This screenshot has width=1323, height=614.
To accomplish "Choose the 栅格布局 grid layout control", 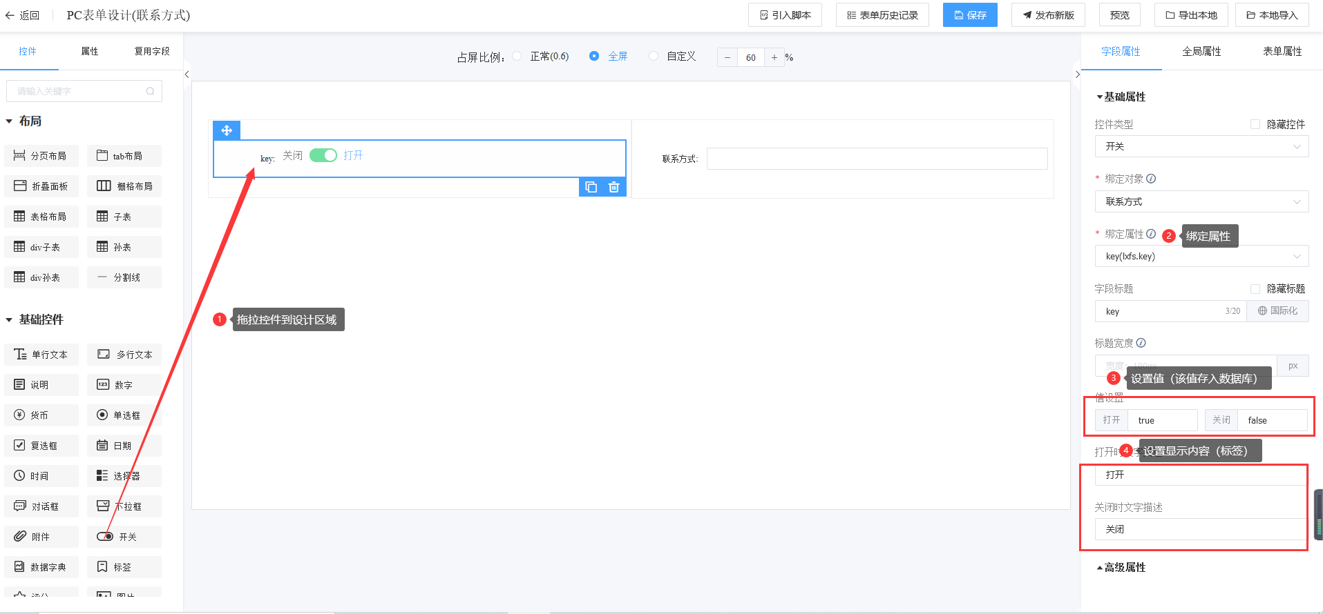I will (124, 186).
